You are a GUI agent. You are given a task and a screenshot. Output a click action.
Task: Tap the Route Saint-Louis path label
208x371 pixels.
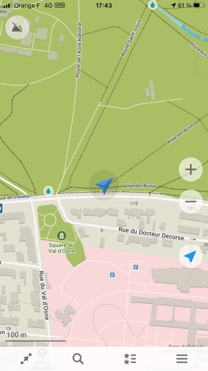click(x=131, y=38)
